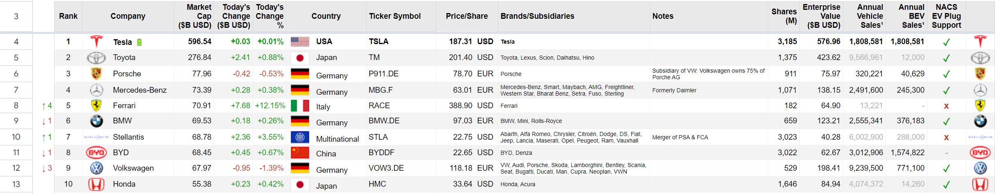Click the Toyota logo in row 5
This screenshot has height=194, width=995.
point(96,58)
